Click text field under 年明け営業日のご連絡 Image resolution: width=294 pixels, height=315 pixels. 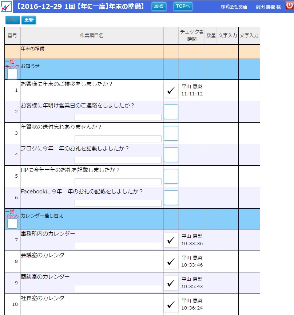pos(118,118)
